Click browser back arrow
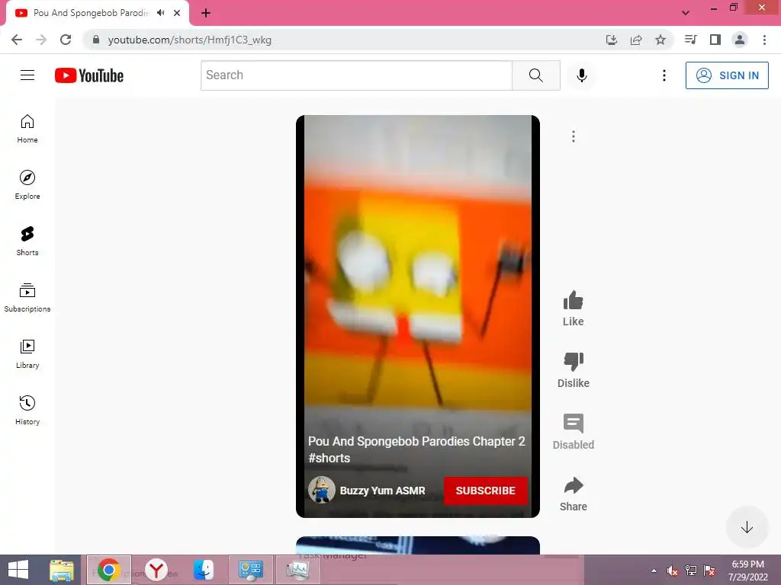781x585 pixels. (x=17, y=40)
